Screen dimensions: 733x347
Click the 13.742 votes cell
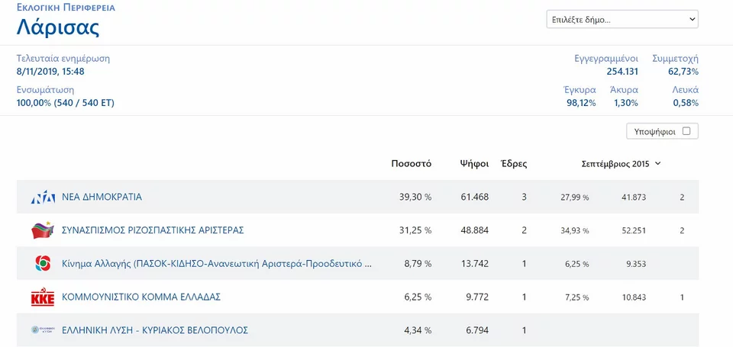click(473, 264)
